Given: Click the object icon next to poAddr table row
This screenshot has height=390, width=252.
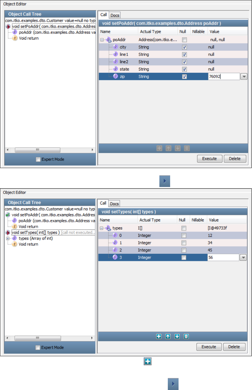Looking at the screenshot, I should point(109,40).
